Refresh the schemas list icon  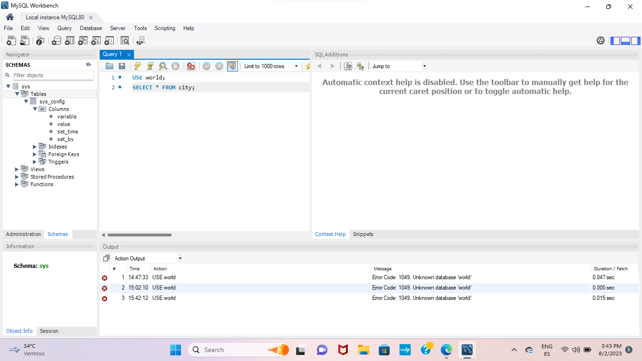point(88,65)
